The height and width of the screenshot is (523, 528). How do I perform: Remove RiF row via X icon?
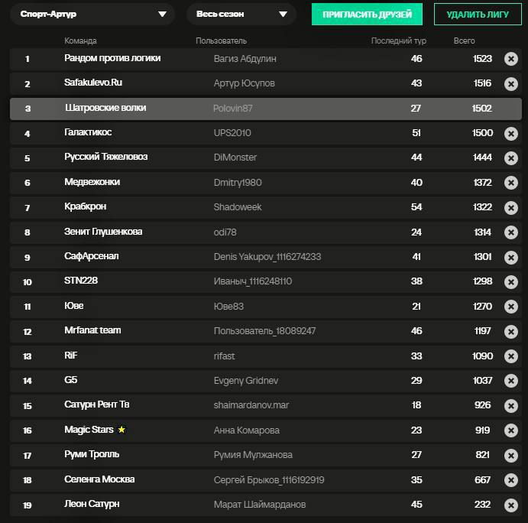coord(511,356)
